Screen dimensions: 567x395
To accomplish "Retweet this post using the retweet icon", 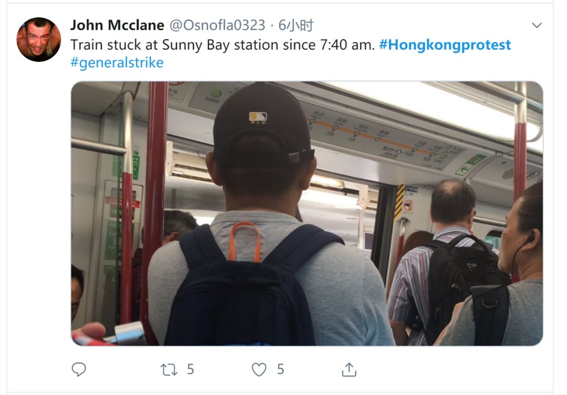I will tap(169, 370).
